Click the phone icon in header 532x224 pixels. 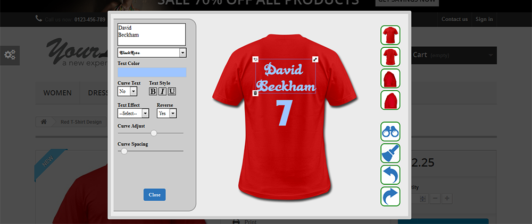click(39, 18)
